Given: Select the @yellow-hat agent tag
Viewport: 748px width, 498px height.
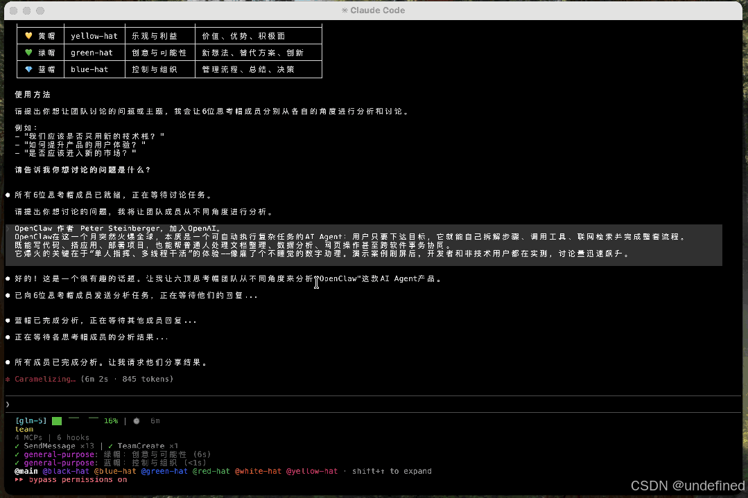Looking at the screenshot, I should pos(312,471).
